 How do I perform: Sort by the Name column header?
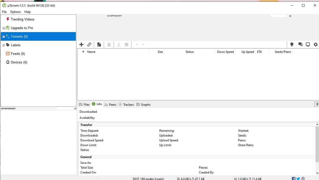[117, 52]
